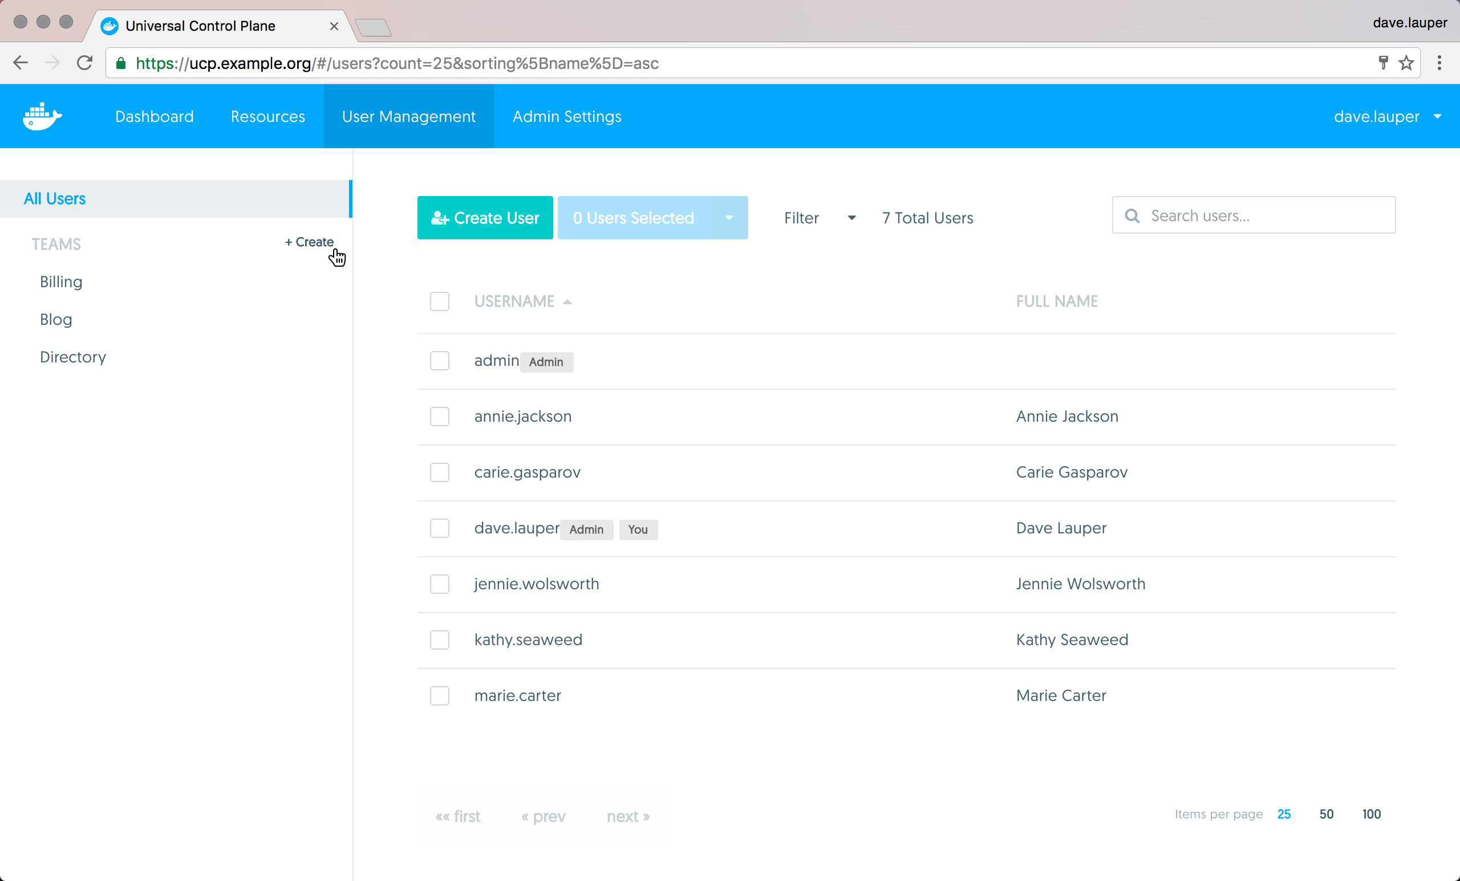Image resolution: width=1460 pixels, height=881 pixels.
Task: Tick the select-all users header checkbox
Action: pyautogui.click(x=439, y=301)
